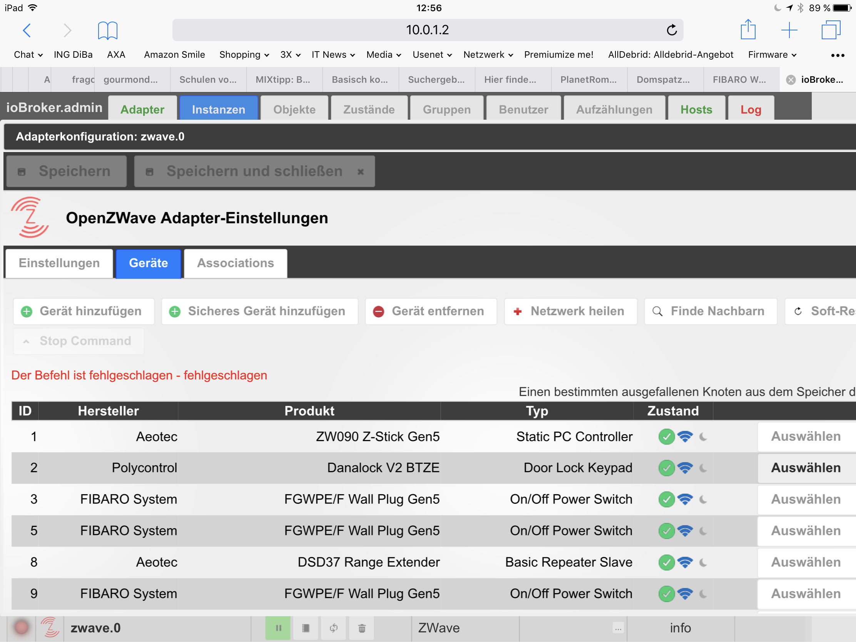Switch to the Associations tab
The image size is (856, 642).
click(235, 263)
